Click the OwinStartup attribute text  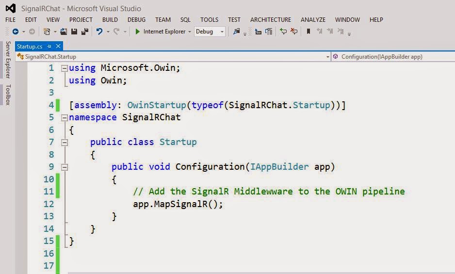(157, 105)
